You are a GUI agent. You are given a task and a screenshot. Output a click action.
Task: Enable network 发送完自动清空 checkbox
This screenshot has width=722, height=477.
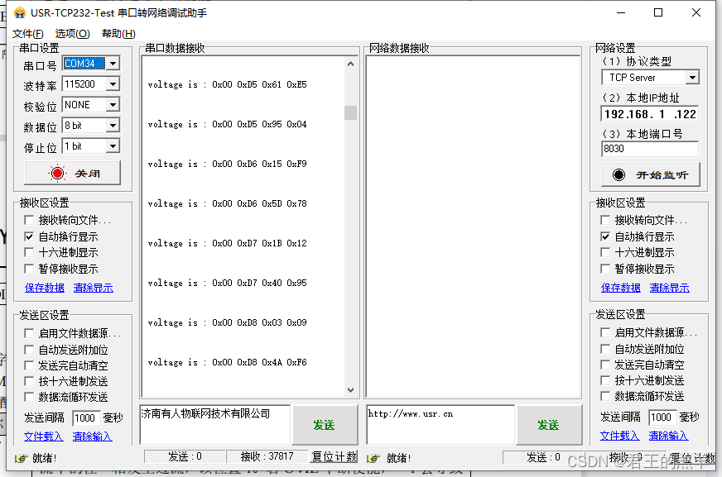click(x=605, y=365)
